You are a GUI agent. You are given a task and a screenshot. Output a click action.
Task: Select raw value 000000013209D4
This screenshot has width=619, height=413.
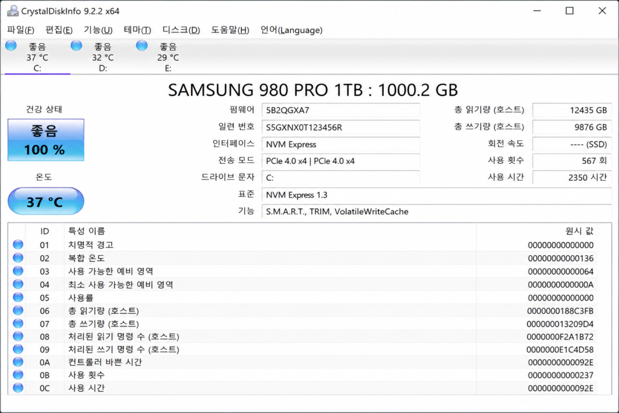click(560, 324)
